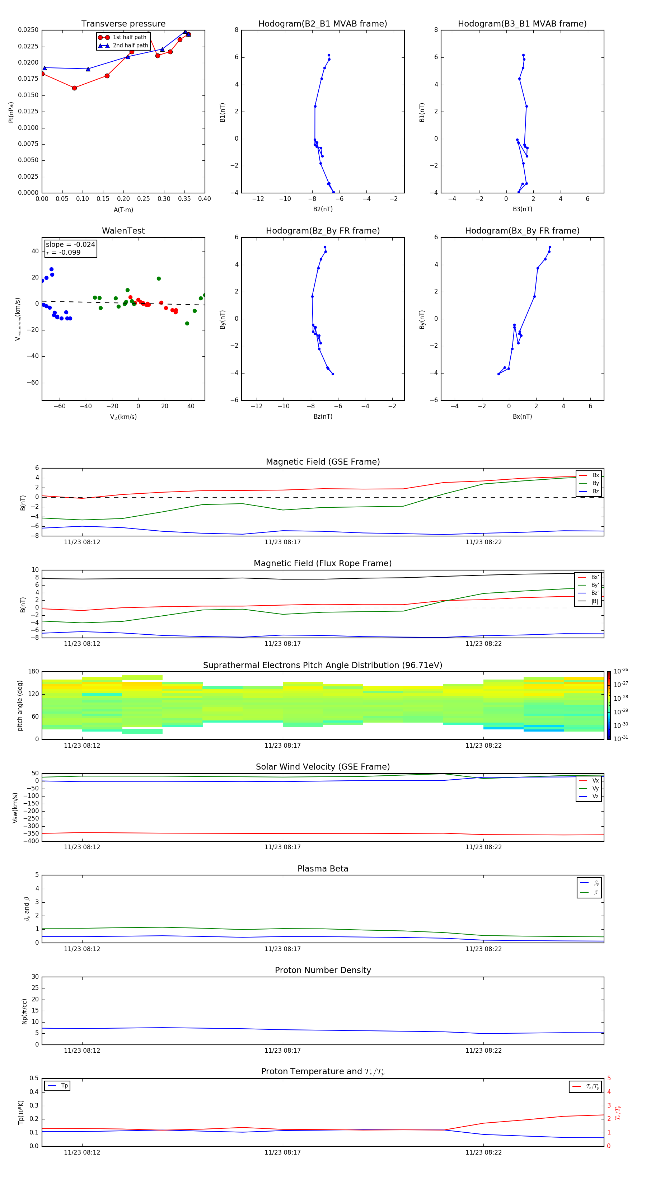The height and width of the screenshot is (1184, 646).
Task: Click the 'V_A(km/s)' axis label
Action: pyautogui.click(x=123, y=417)
